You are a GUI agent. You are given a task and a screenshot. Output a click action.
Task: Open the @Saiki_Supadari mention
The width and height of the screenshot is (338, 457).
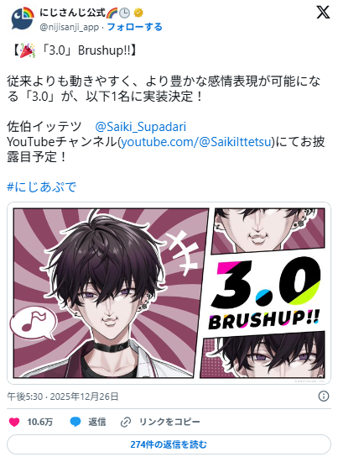pos(141,127)
